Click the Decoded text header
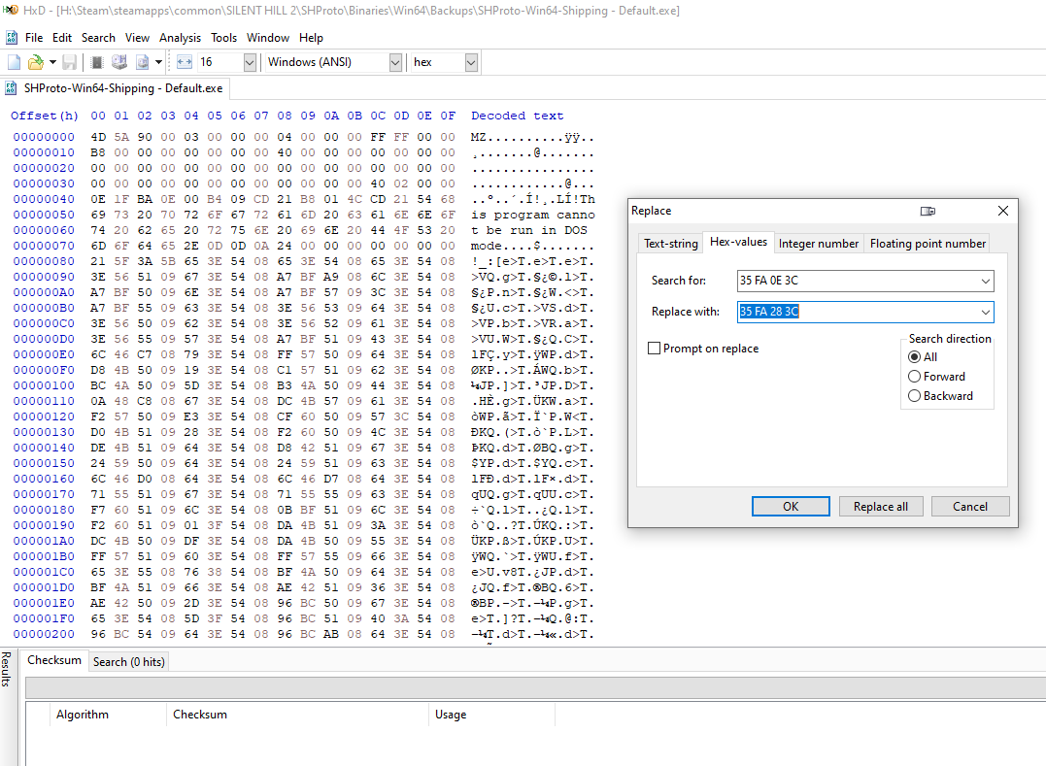 pos(517,116)
